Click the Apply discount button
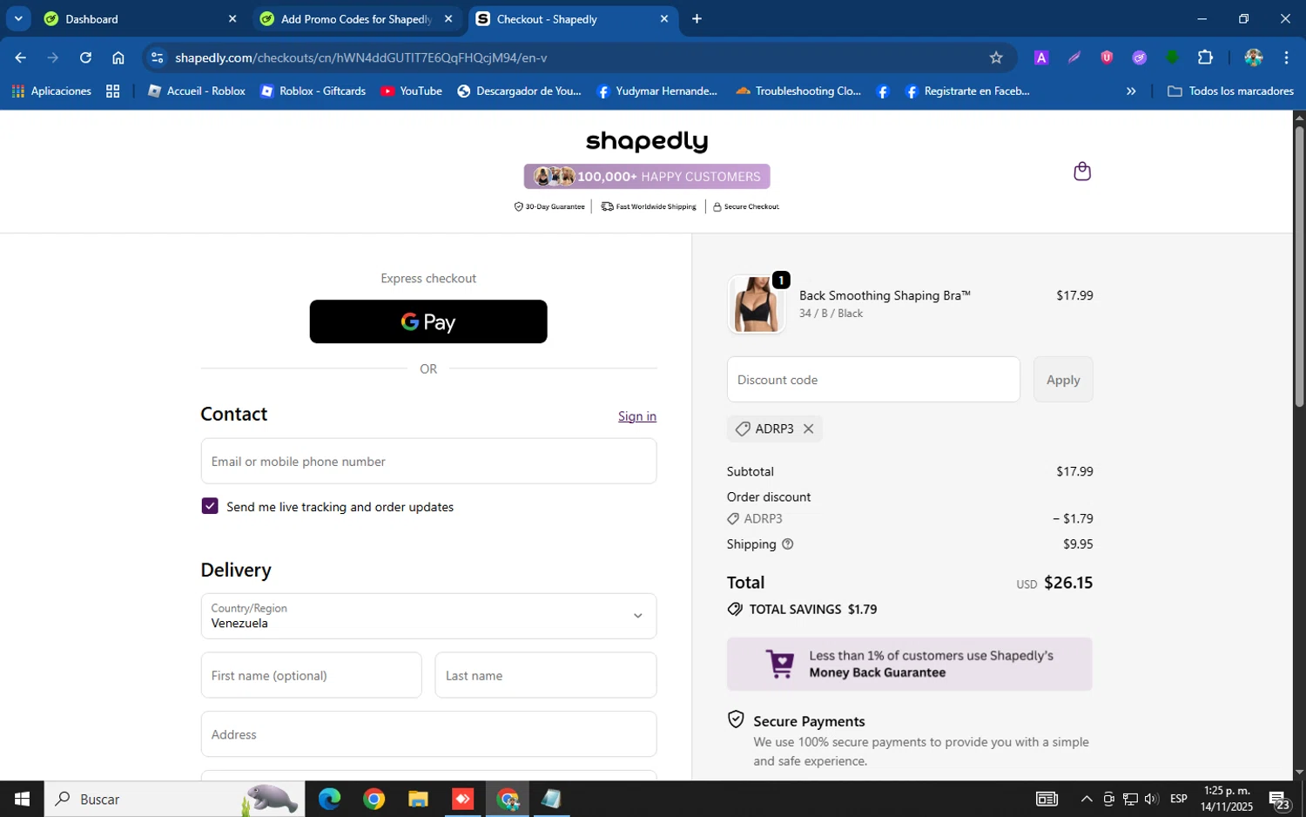This screenshot has height=817, width=1306. pos(1063,380)
